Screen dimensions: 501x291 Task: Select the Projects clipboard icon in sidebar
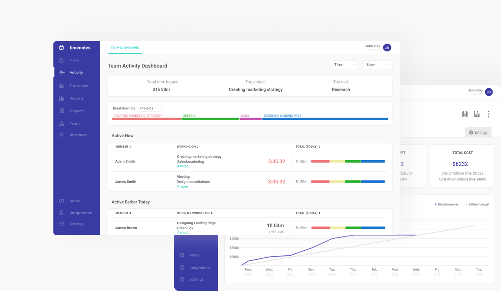(62, 111)
